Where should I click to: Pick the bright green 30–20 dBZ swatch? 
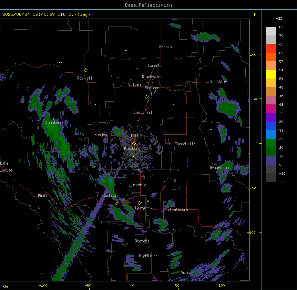271,143
